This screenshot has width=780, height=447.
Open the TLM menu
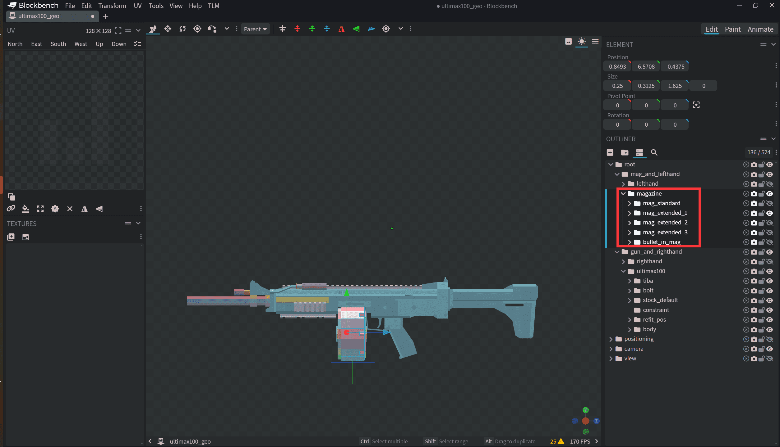tap(214, 6)
